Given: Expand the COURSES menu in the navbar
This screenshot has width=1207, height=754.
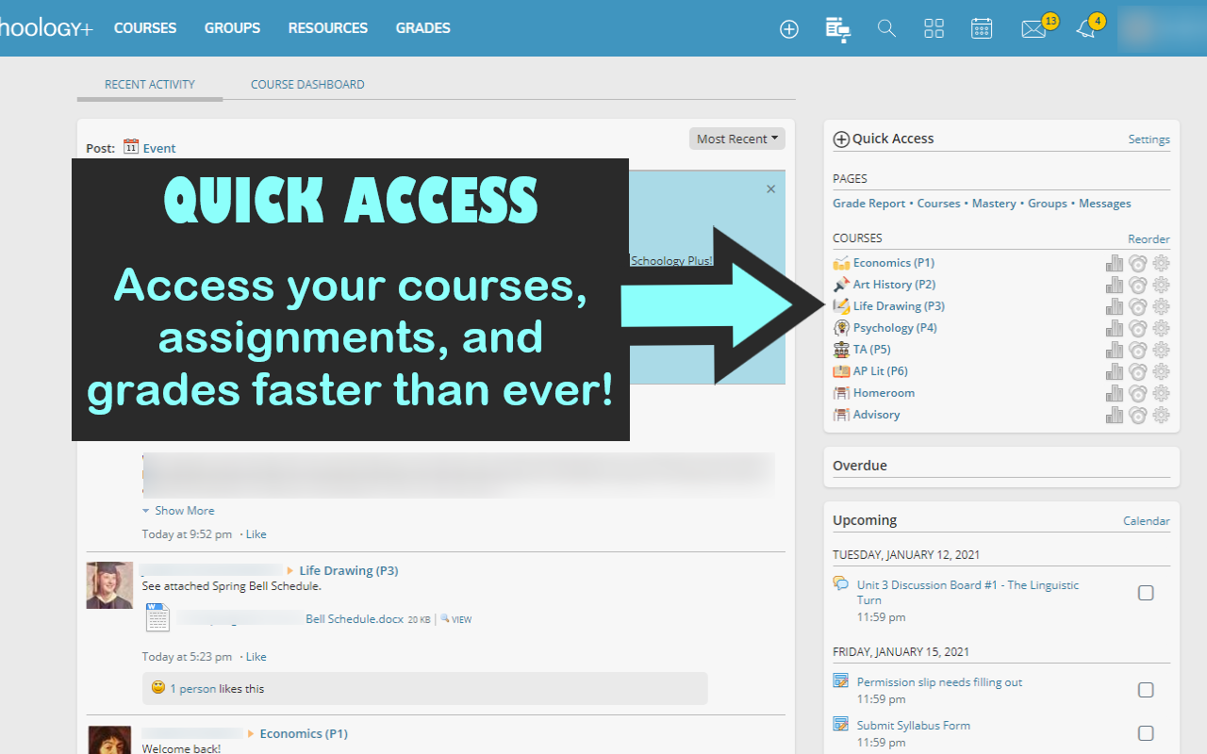Looking at the screenshot, I should point(145,28).
